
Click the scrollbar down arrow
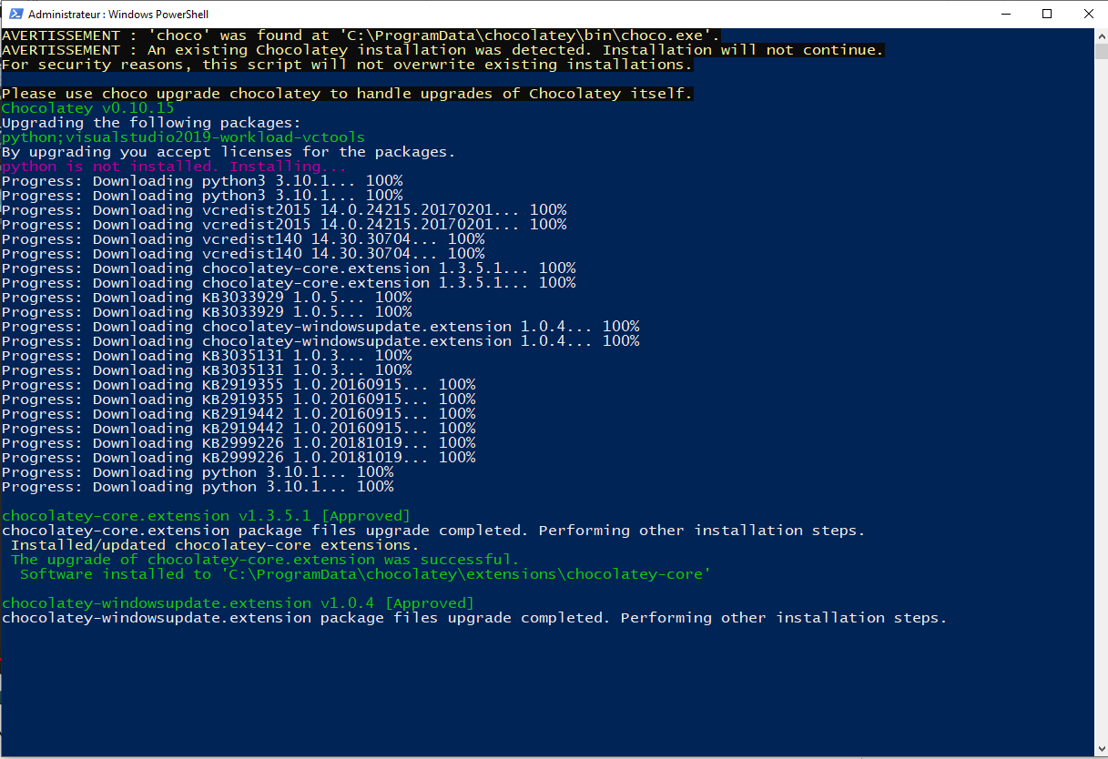coord(1100,750)
